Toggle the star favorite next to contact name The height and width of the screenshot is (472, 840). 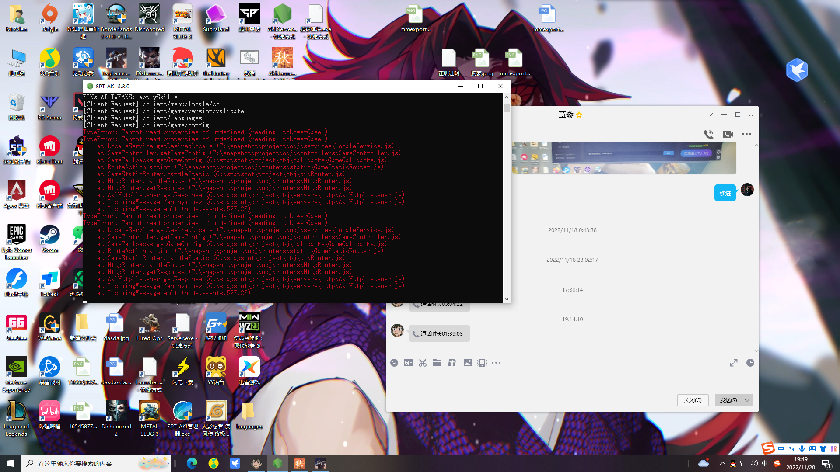(579, 115)
